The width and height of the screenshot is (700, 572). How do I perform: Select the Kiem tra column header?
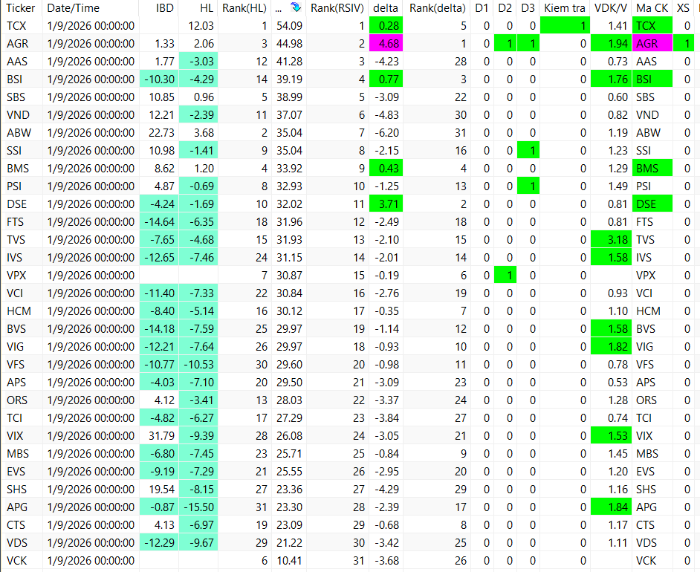564,8
